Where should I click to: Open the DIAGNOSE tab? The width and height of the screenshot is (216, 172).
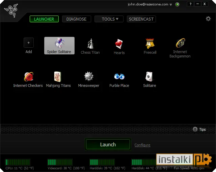coord(77,19)
